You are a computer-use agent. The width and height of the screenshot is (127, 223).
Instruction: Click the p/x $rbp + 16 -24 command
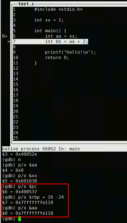[x=33, y=197]
